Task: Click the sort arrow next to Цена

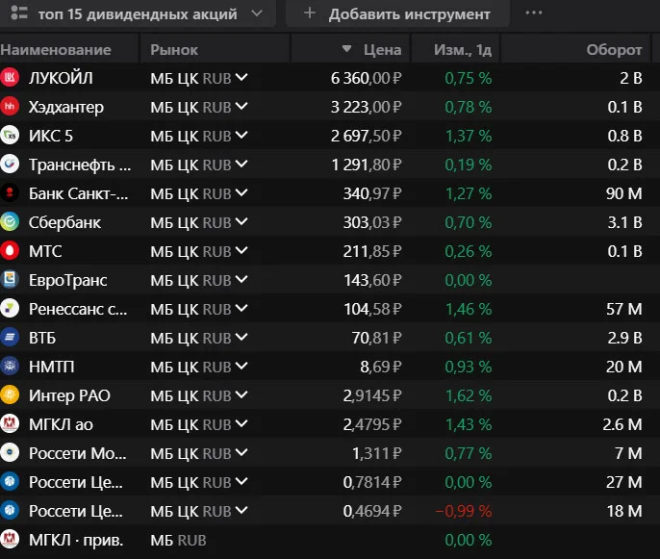Action: click(x=346, y=49)
